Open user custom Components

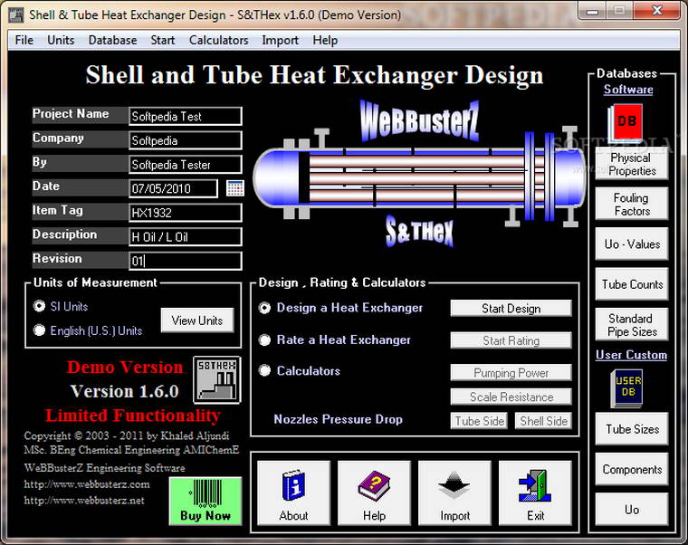[x=631, y=469]
